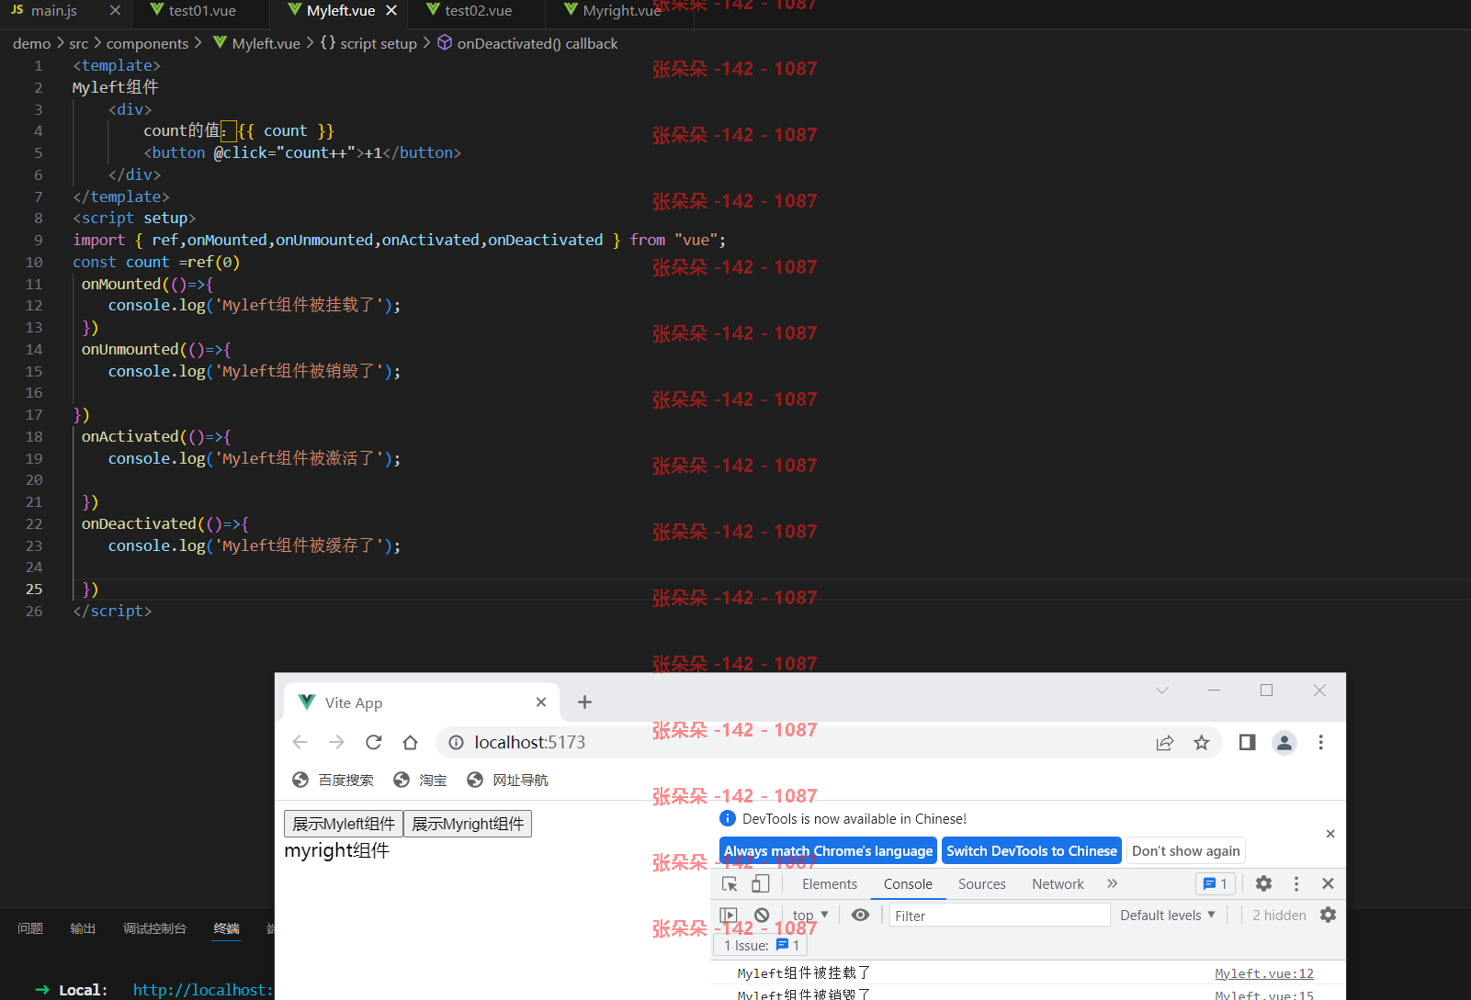Open Chrome home page icon
Image resolution: width=1471 pixels, height=1000 pixels.
tap(410, 742)
